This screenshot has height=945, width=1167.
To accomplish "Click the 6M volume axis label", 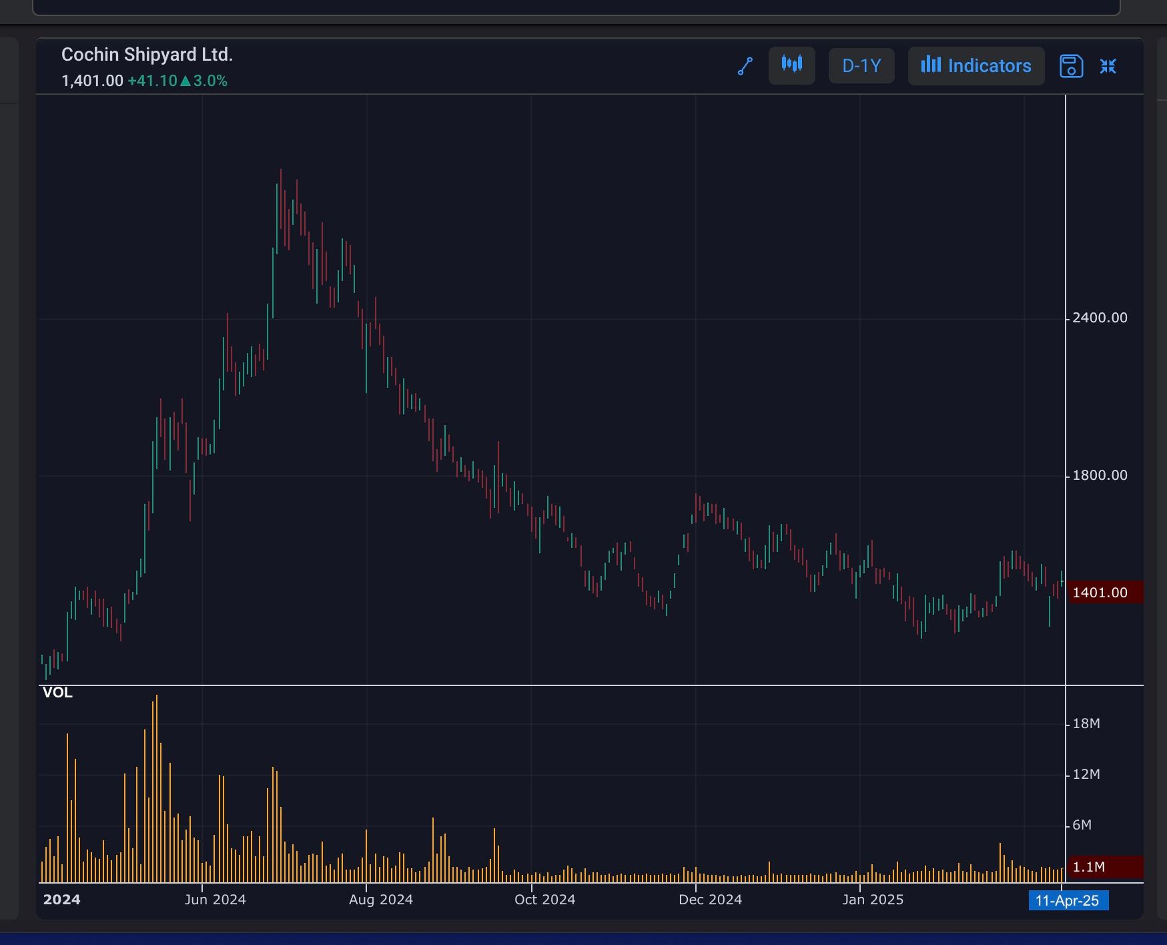I will (x=1082, y=825).
